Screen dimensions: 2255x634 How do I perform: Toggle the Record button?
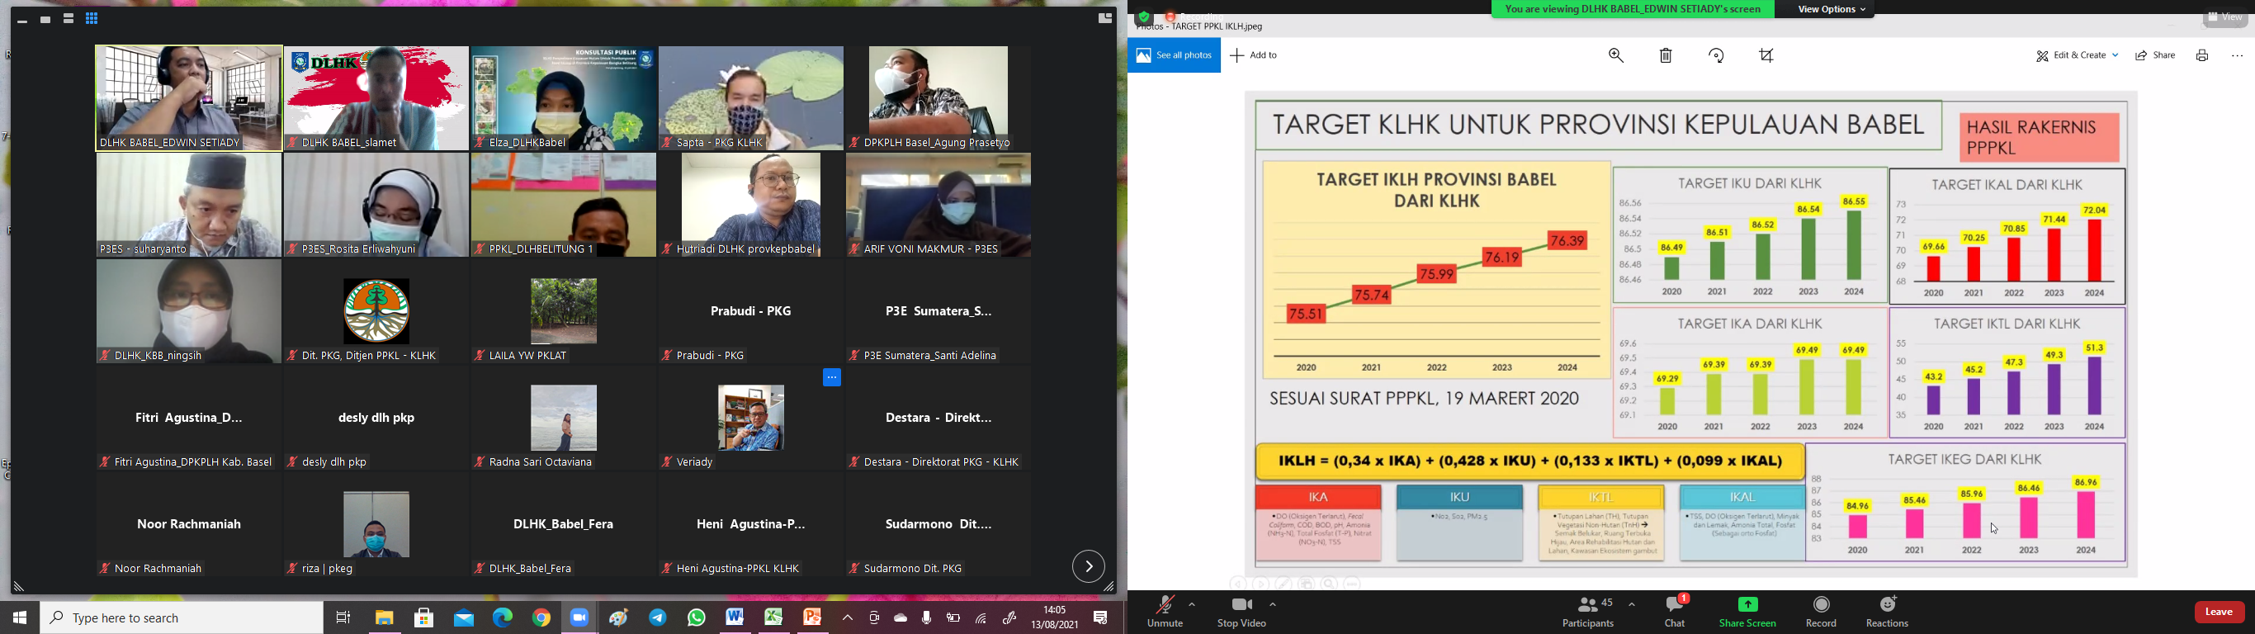point(1821,611)
